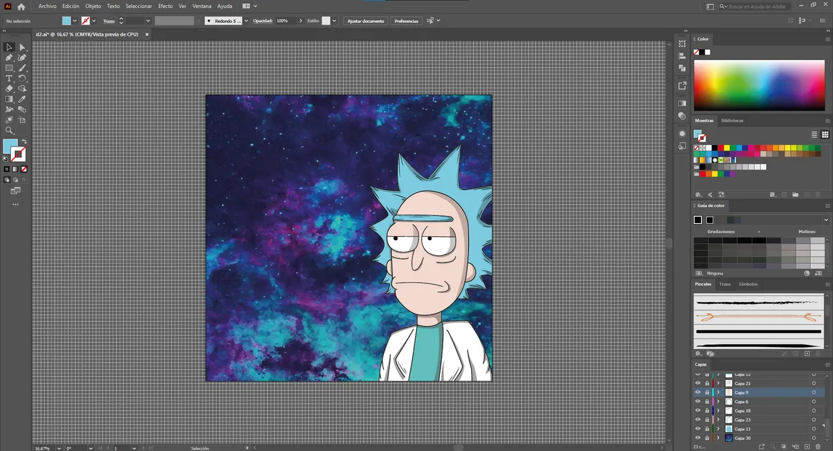Screen dimensions: 833x451
Task: Switch swatches to list view
Action: coord(814,135)
